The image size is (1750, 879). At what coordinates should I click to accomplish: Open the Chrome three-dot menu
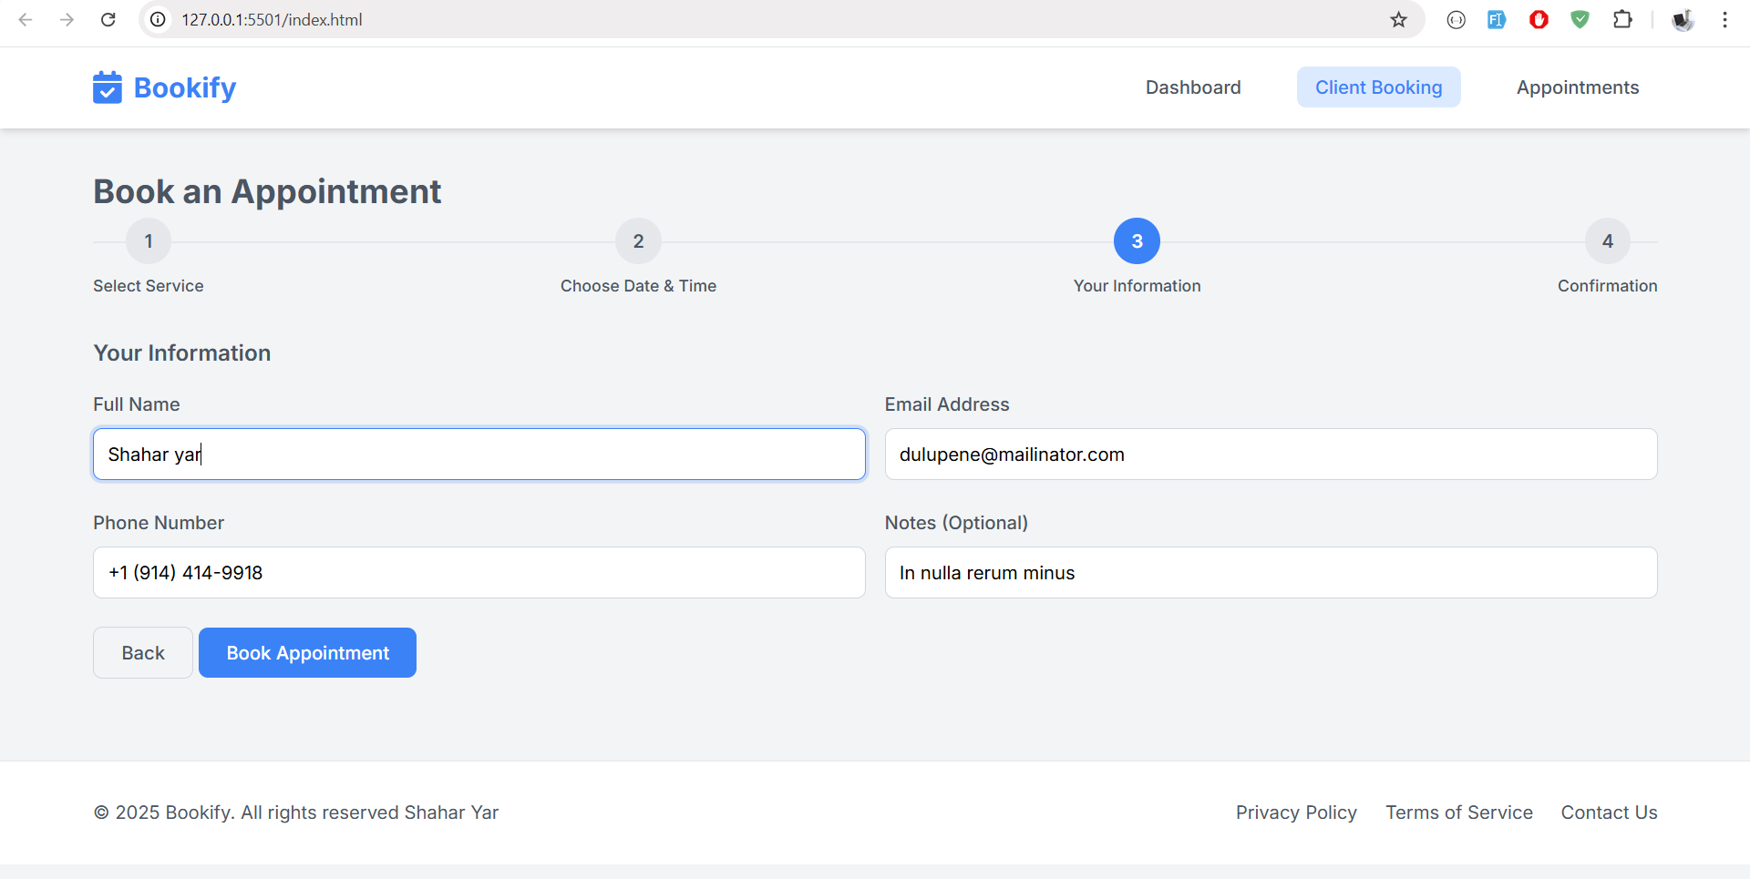(x=1724, y=19)
